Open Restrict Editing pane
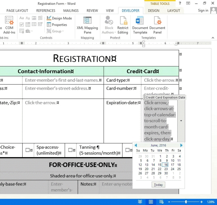 (x=123, y=25)
